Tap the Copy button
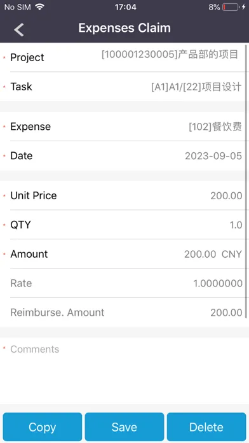The height and width of the screenshot is (443, 249). pos(43,427)
